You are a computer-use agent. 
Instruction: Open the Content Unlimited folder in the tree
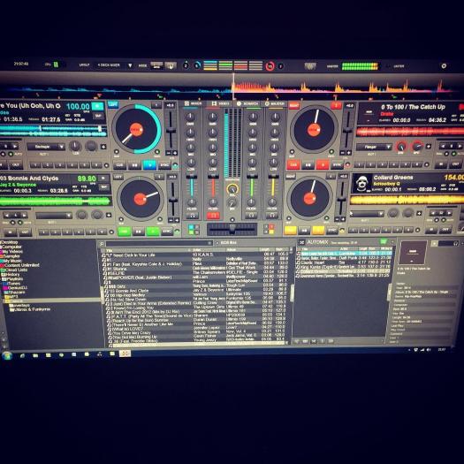point(21,265)
